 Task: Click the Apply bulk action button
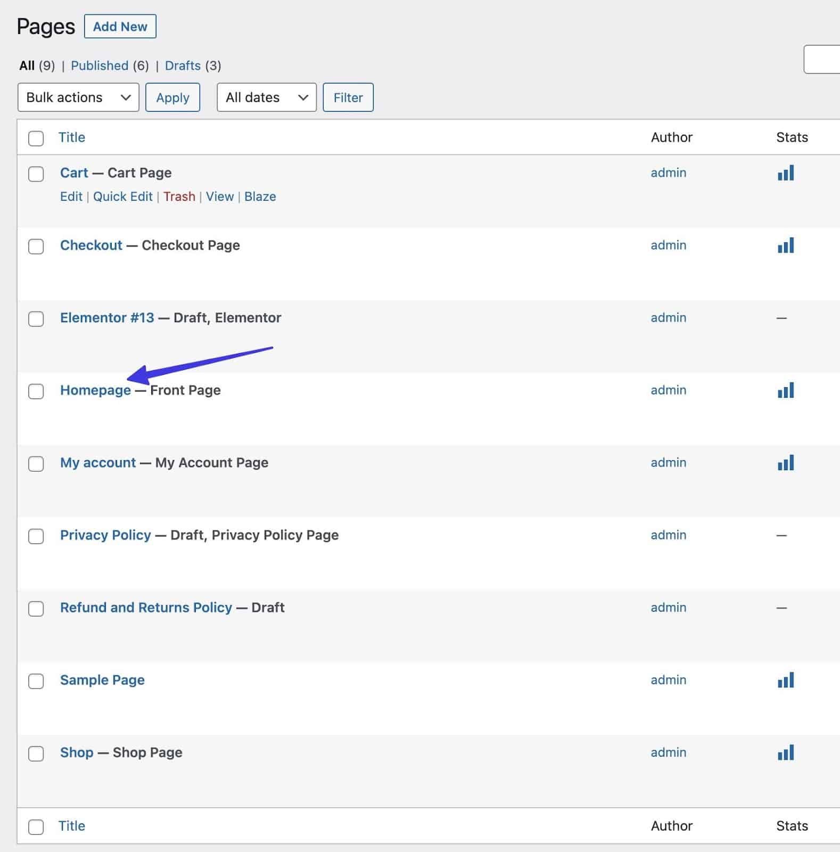point(172,97)
